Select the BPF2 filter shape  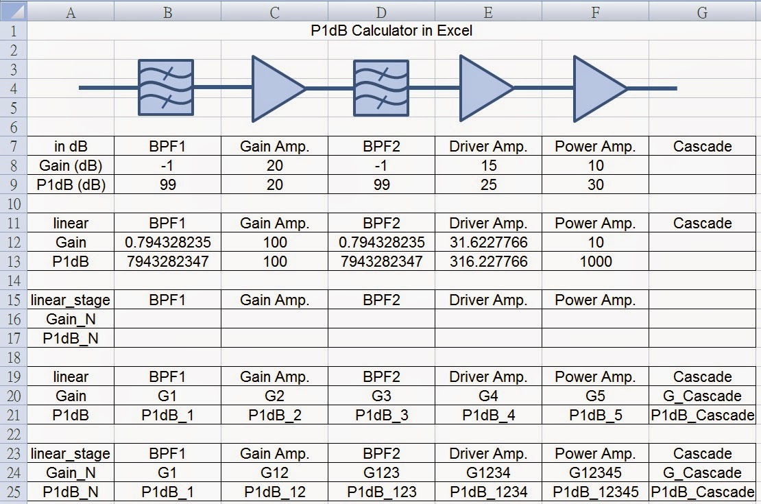click(x=380, y=88)
